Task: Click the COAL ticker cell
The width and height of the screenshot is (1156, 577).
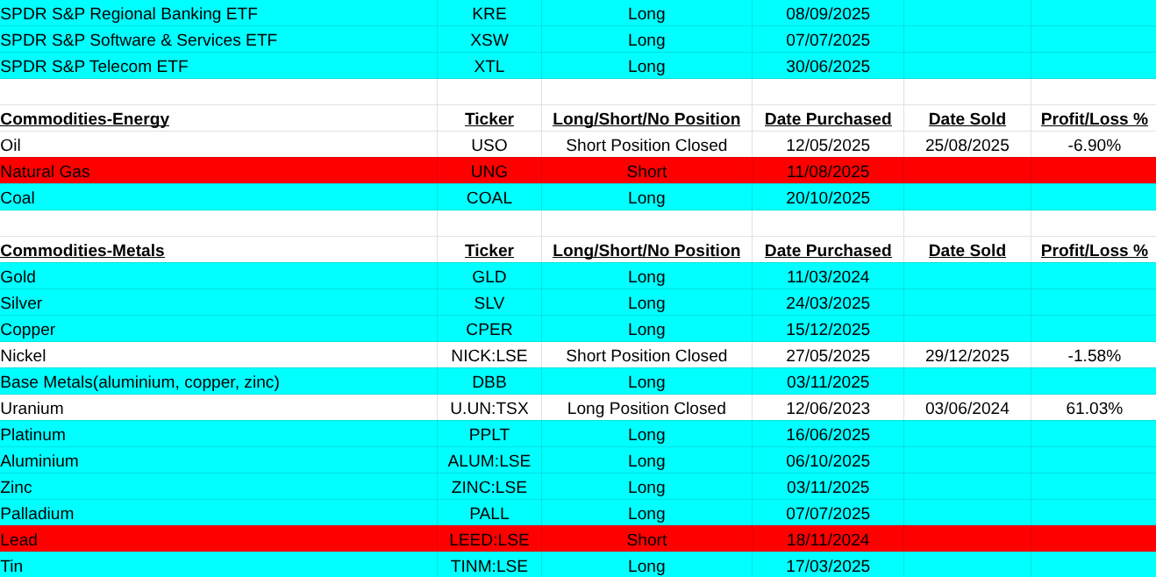Action: [489, 198]
